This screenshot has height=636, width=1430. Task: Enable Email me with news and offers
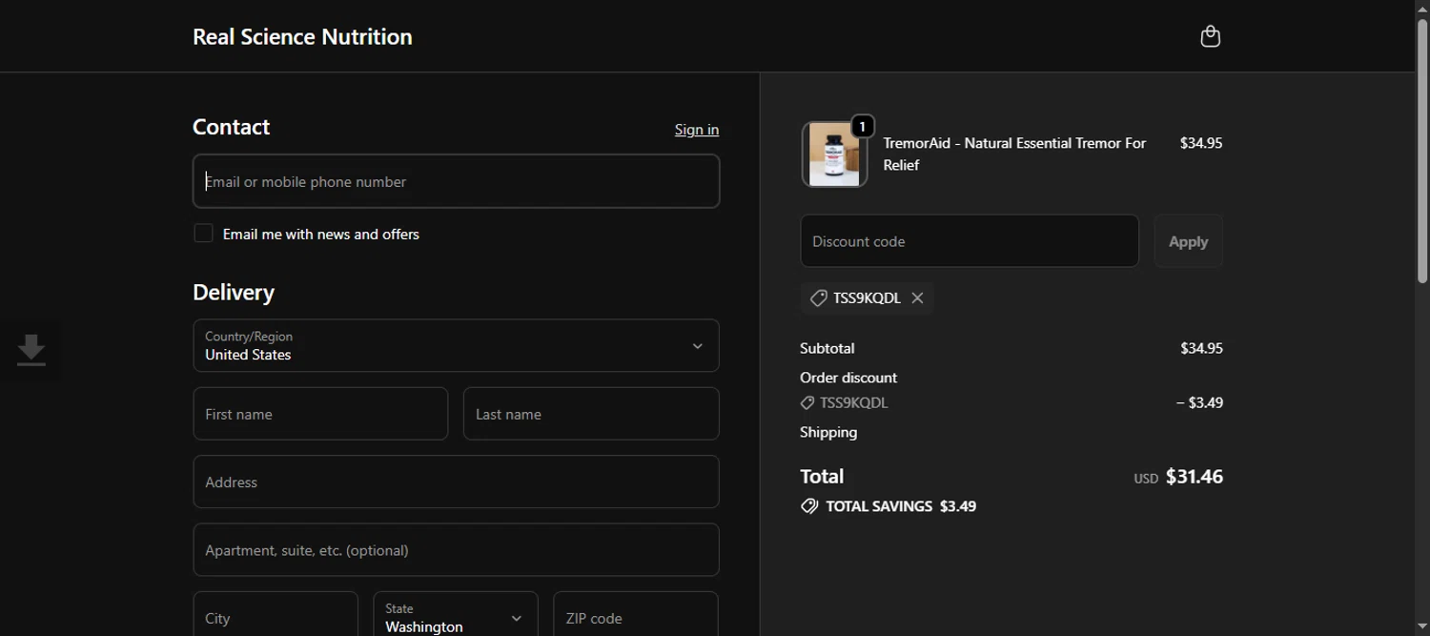coord(203,234)
